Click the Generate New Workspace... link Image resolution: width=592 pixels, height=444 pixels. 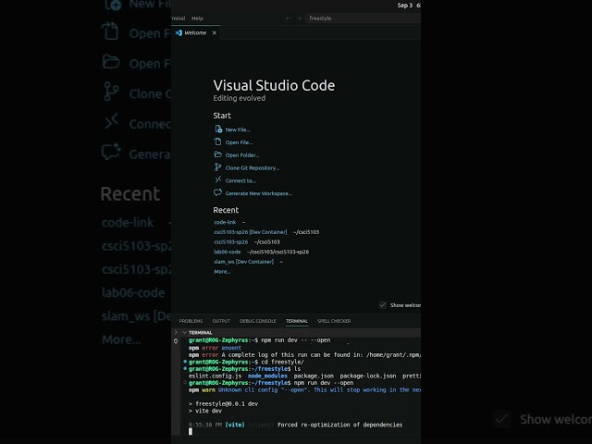[x=259, y=193]
